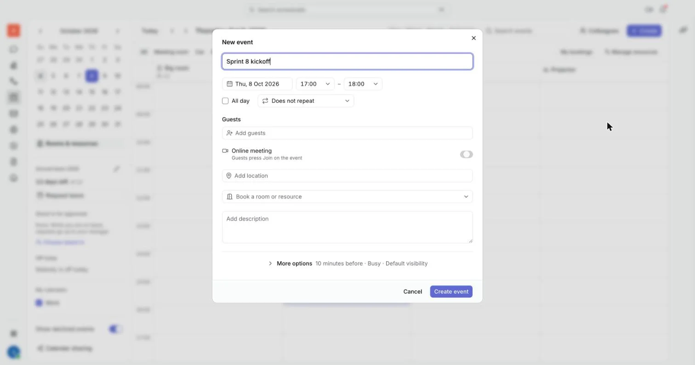This screenshot has height=365, width=695.
Task: Click the Add description text area
Action: (x=347, y=227)
